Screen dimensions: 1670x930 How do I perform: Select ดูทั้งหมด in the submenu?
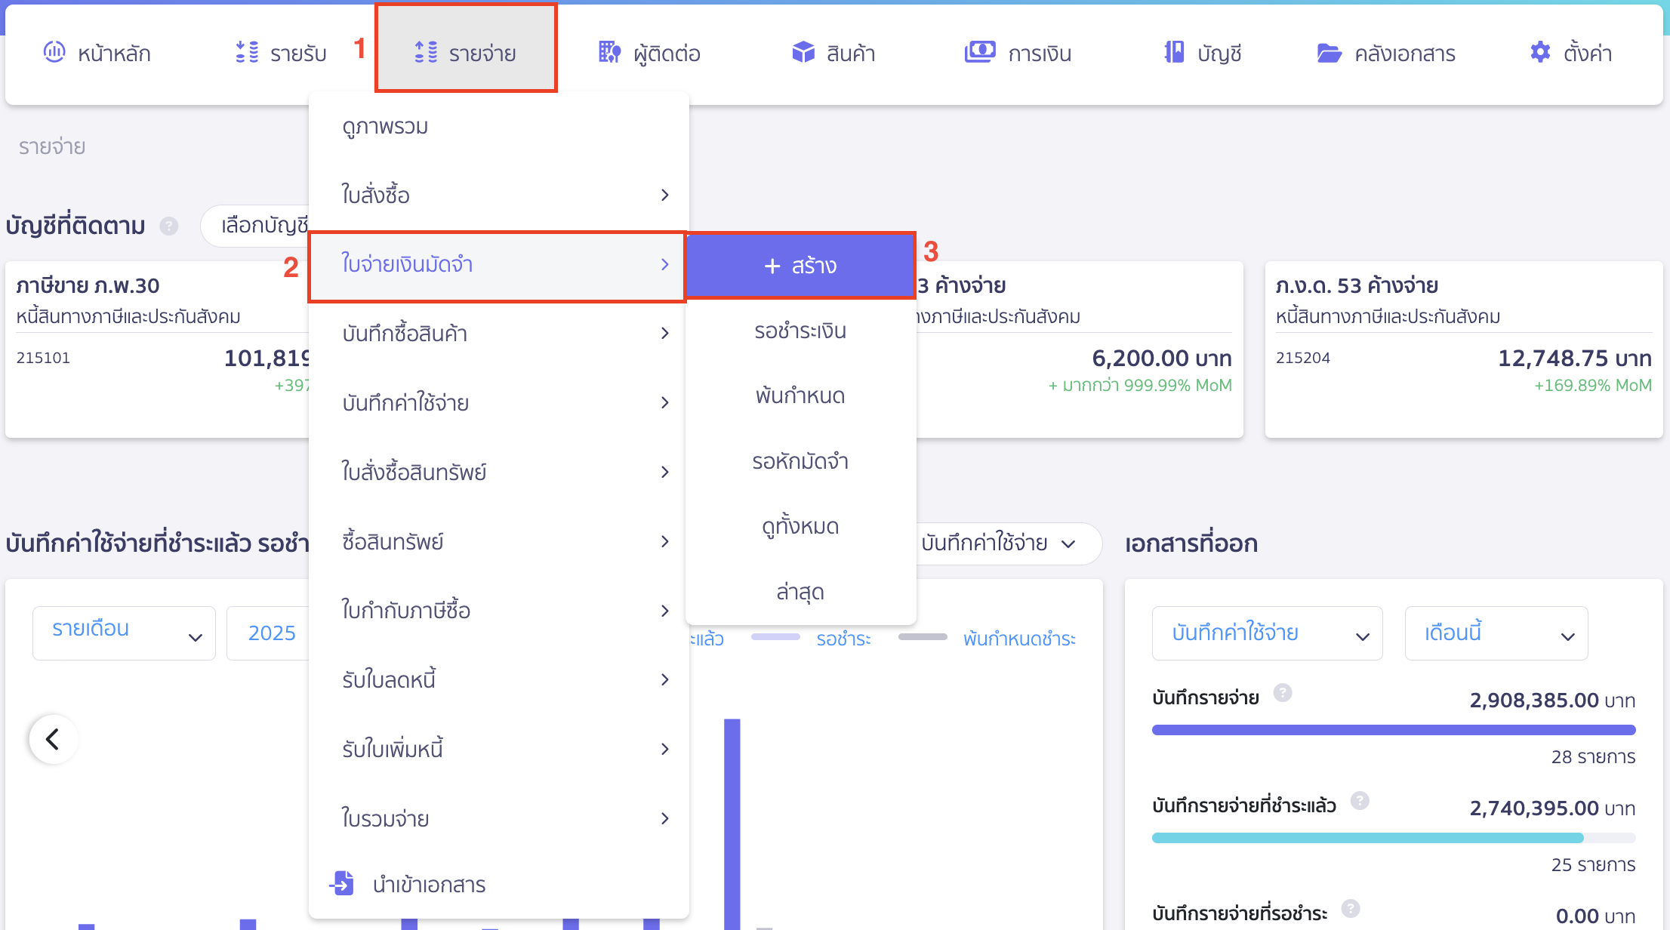[800, 526]
